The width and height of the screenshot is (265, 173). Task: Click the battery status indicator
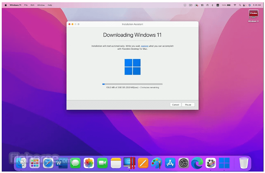(x=226, y=5)
